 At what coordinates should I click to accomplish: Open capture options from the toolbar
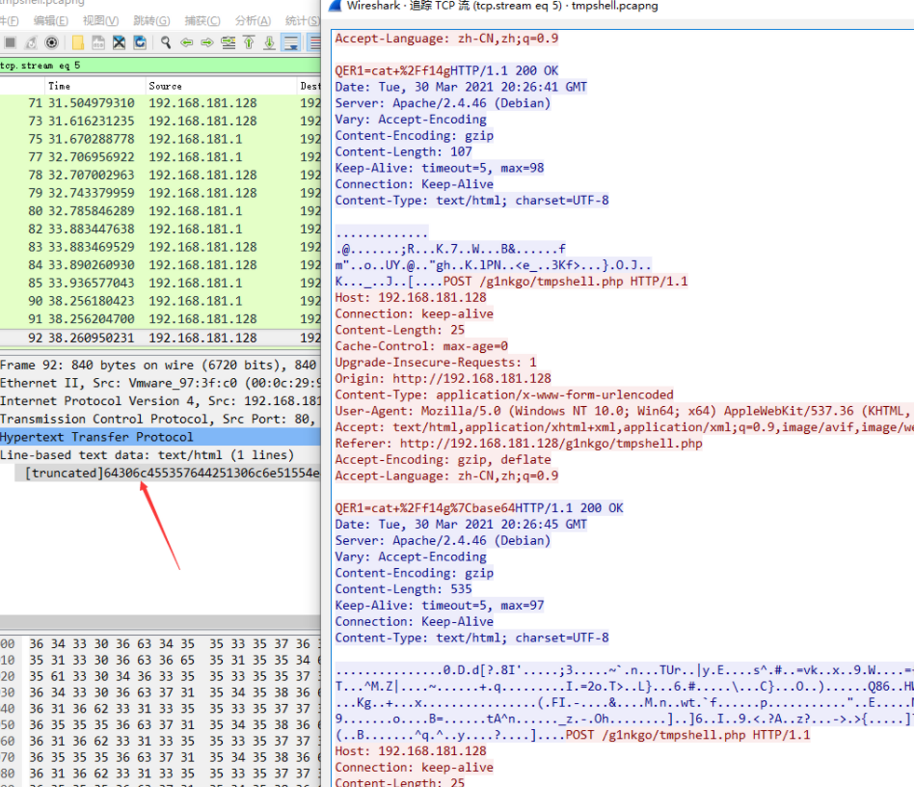[52, 42]
